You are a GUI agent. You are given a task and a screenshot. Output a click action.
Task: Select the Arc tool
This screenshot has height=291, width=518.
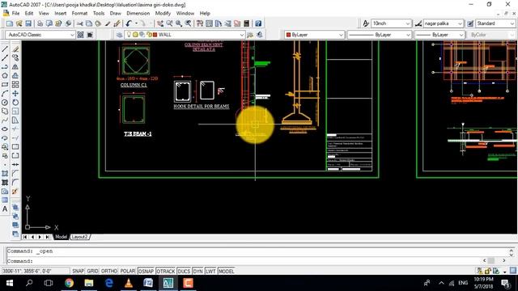tap(5, 94)
